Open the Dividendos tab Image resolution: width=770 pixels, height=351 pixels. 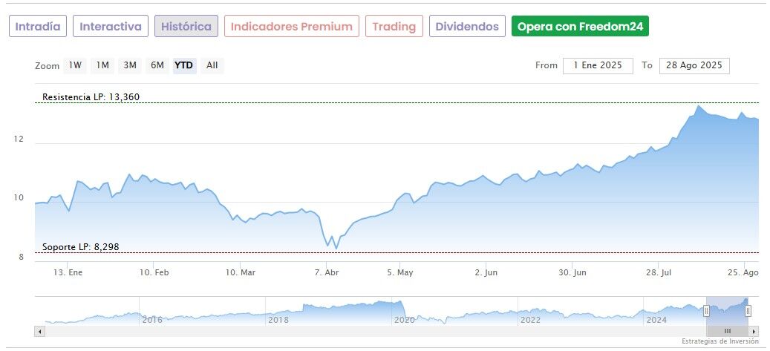tap(467, 27)
